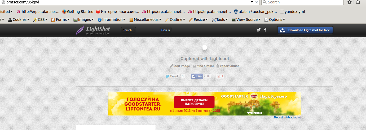The height and width of the screenshot is (130, 366).
Task: Click the globe icon in address bar
Action: [x=3, y=2]
